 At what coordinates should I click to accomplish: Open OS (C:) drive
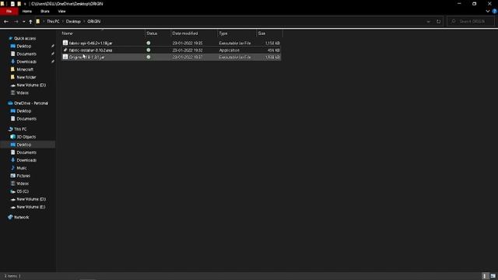tap(23, 191)
